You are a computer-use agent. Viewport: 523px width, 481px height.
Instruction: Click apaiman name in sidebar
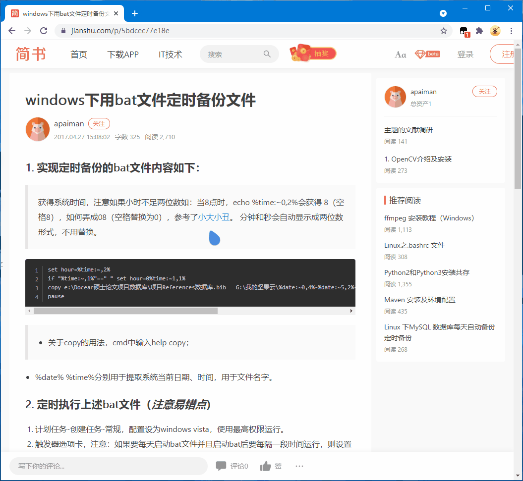click(423, 92)
